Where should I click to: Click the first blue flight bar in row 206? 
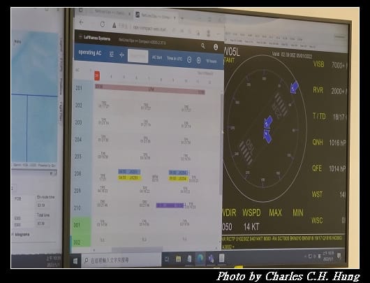[x=129, y=172]
